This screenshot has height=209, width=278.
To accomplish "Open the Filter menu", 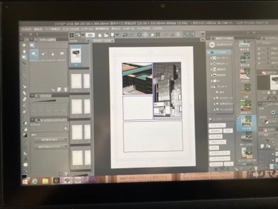I will [x=128, y=29].
